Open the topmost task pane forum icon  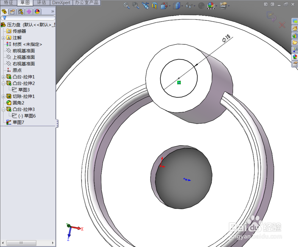[295, 21]
